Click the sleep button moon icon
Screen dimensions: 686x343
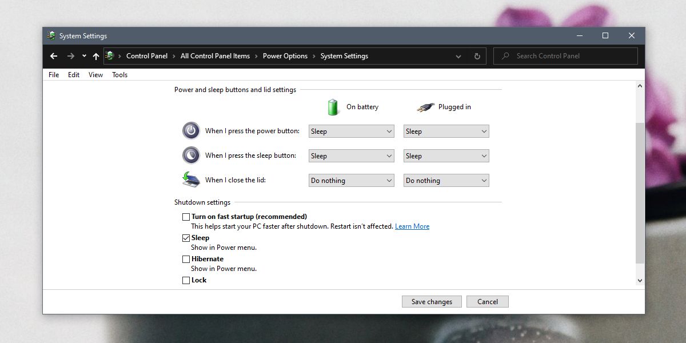(x=191, y=155)
